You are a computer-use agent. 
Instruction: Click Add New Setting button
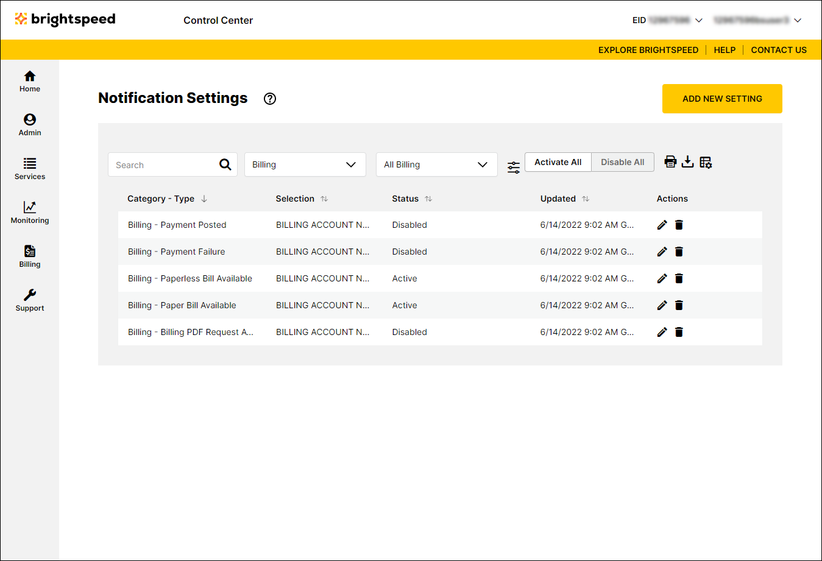click(x=722, y=99)
